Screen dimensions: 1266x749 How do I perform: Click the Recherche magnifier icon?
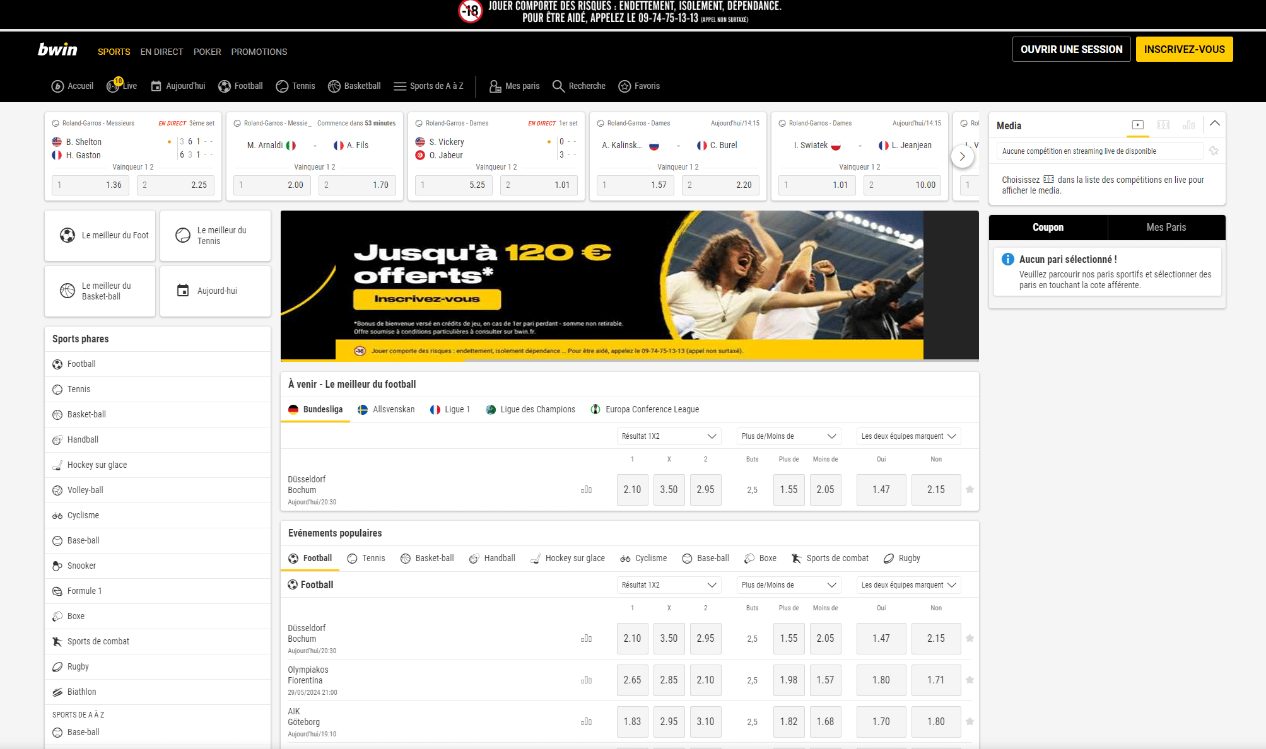(558, 86)
